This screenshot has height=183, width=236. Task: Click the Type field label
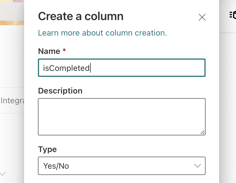(x=47, y=149)
